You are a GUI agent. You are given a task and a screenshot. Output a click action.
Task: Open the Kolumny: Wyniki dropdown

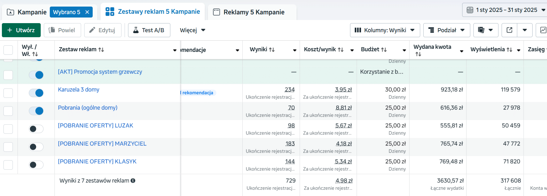click(384, 30)
